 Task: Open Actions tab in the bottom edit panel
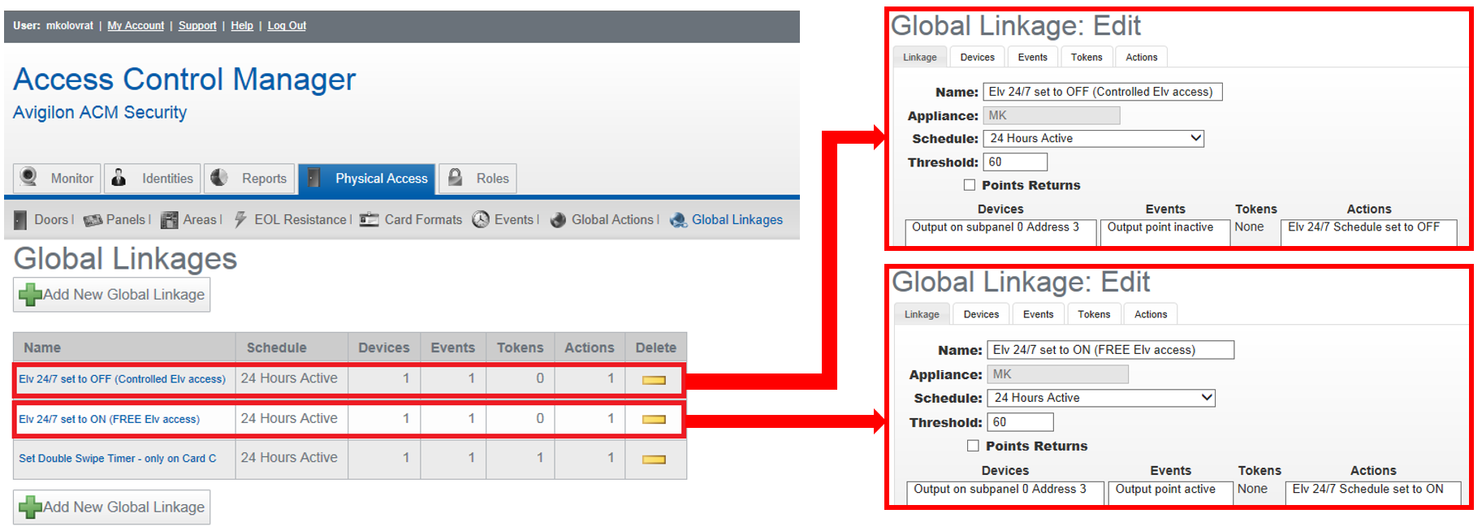(1150, 314)
